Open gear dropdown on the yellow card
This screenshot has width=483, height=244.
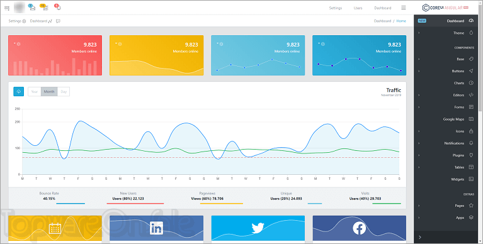coord(118,44)
